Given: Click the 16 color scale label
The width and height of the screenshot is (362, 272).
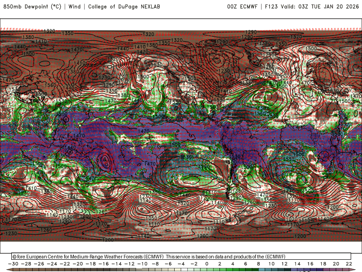Looking at the screenshot, I should tap(310, 264).
